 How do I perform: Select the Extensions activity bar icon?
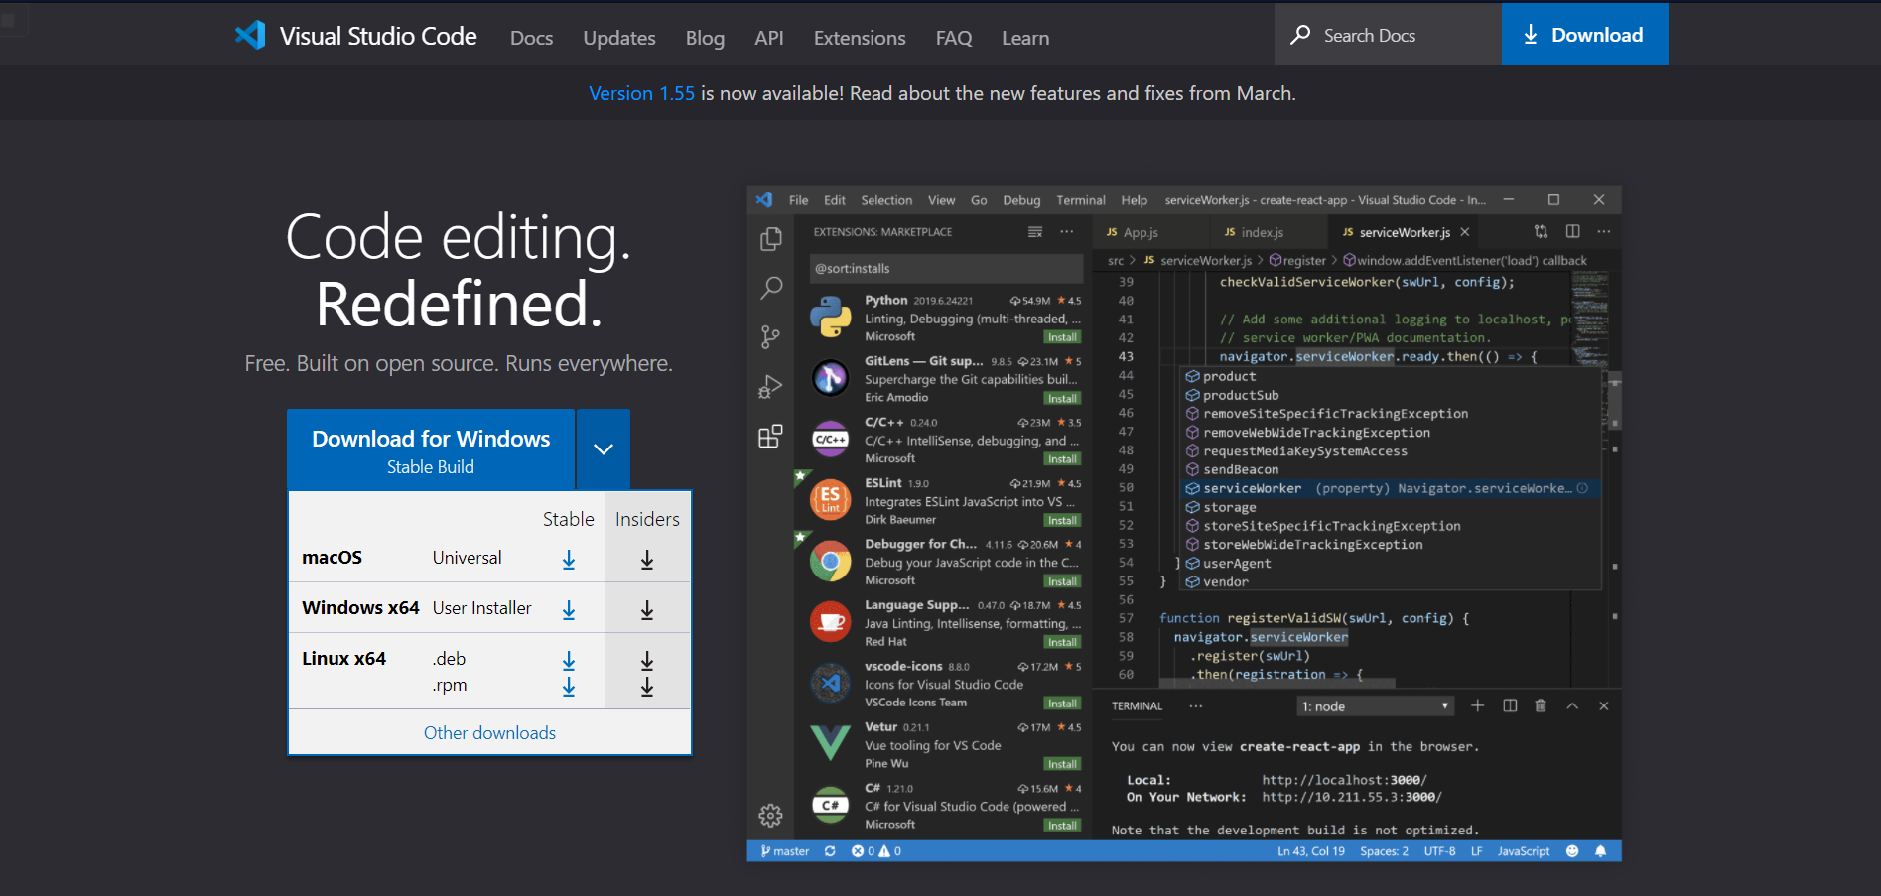[770, 436]
